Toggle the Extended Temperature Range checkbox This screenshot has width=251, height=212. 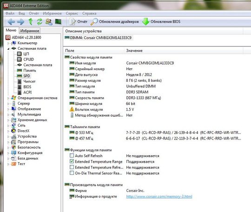pos(72,161)
